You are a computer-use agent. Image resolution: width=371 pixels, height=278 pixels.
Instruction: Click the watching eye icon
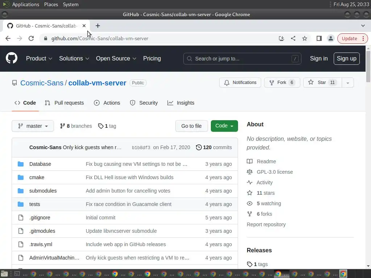250,203
